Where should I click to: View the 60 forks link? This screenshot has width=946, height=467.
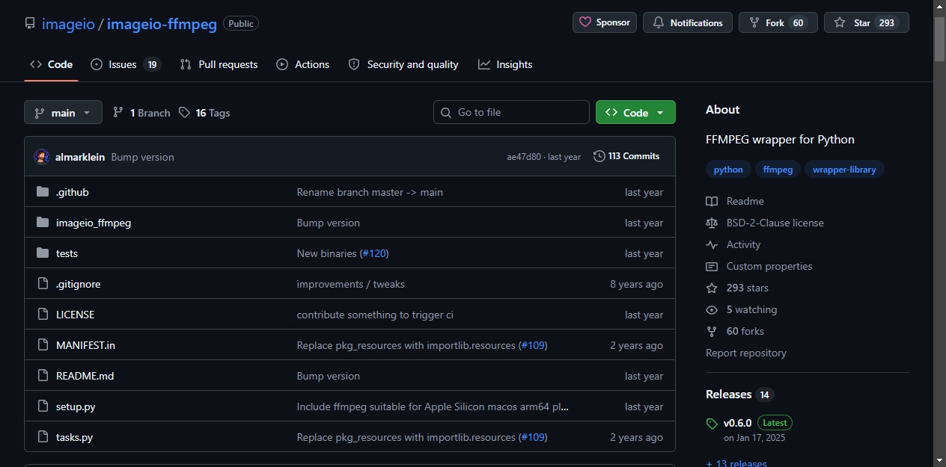tap(735, 331)
